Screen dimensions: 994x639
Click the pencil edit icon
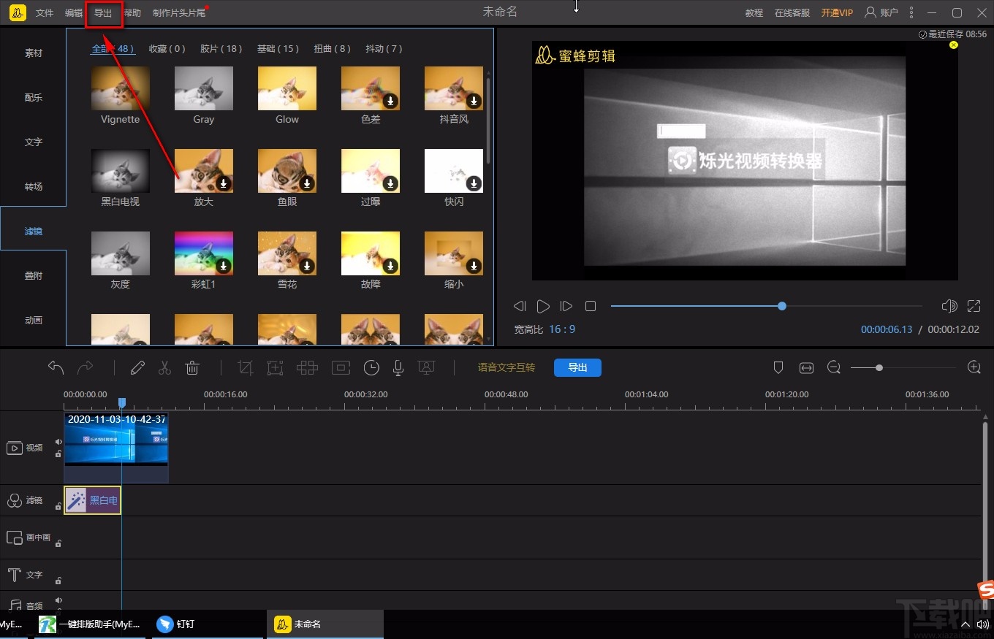coord(137,368)
